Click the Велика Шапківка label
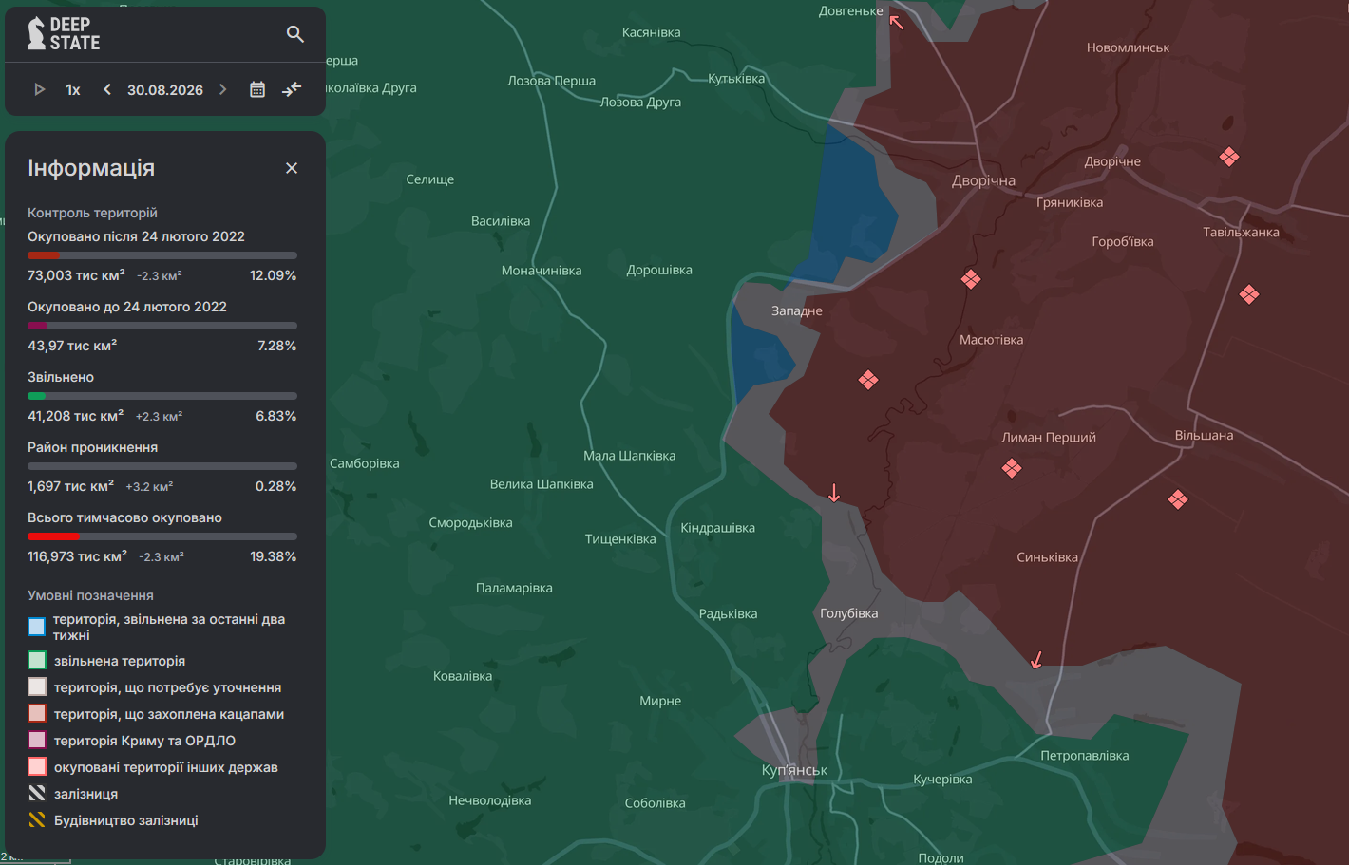The width and height of the screenshot is (1349, 865). 541,484
